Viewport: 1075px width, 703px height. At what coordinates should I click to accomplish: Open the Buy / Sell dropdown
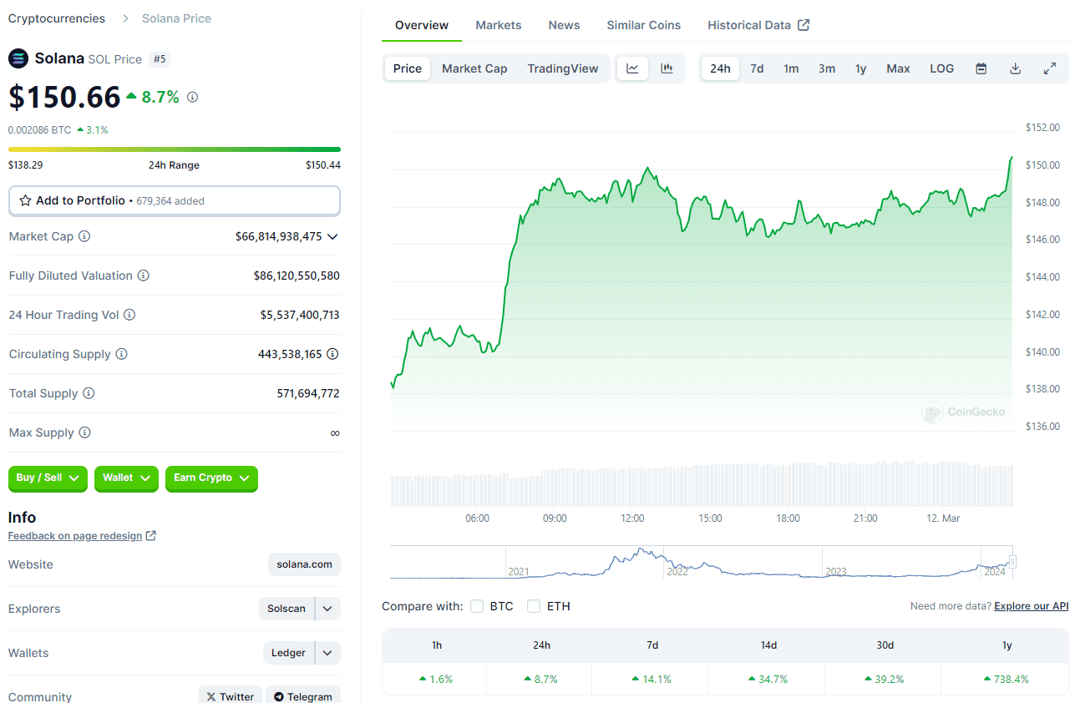48,478
